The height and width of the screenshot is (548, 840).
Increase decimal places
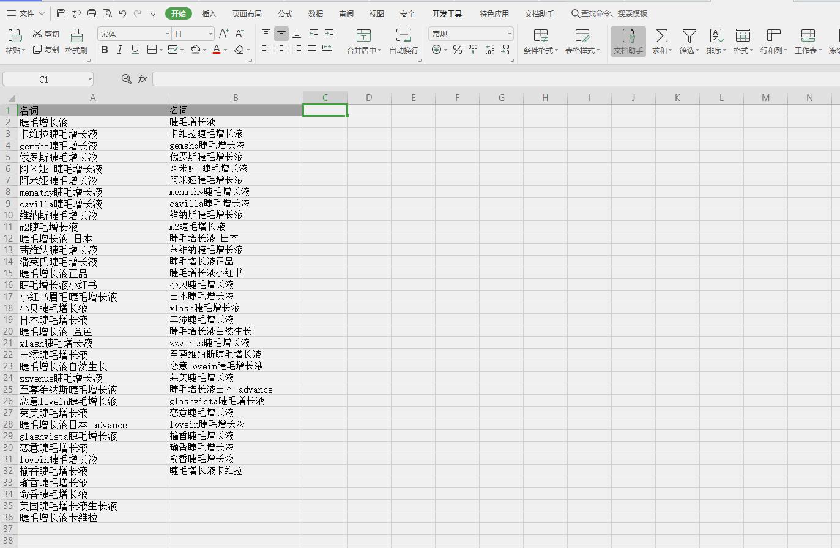click(490, 50)
